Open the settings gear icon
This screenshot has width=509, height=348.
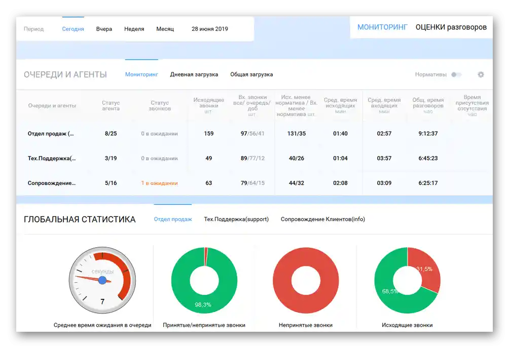(481, 74)
